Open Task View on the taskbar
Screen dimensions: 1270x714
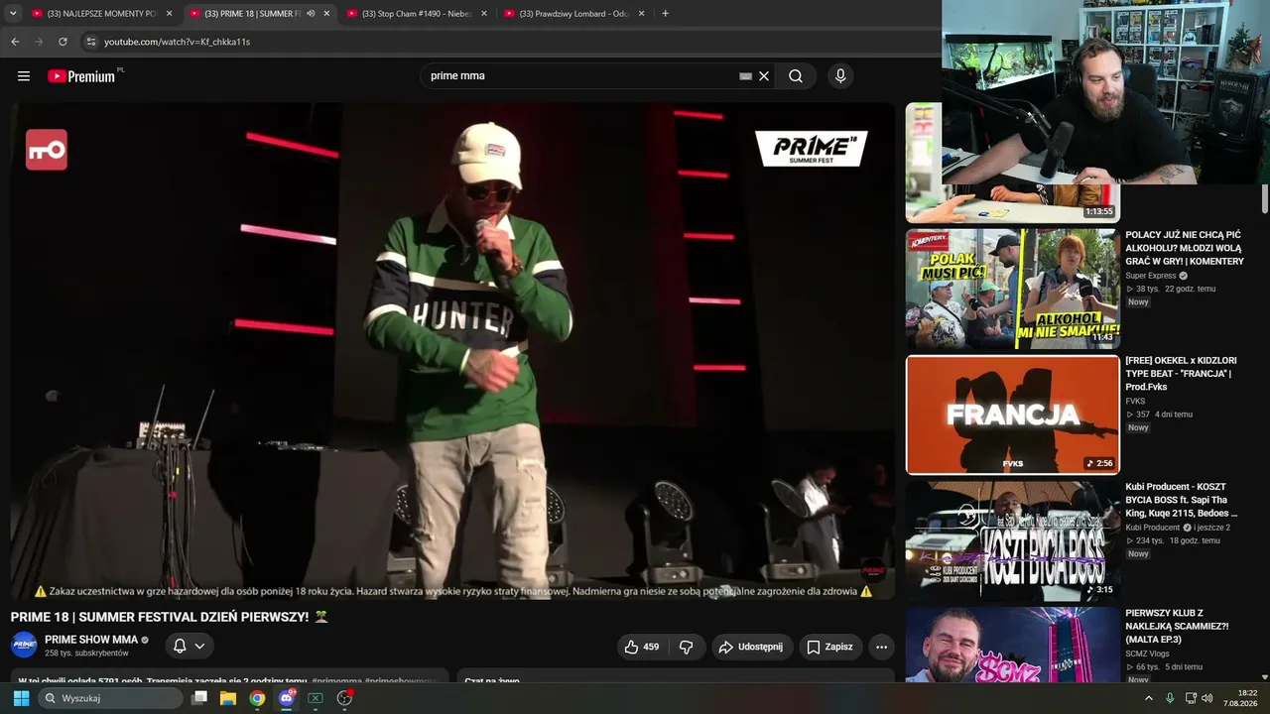click(x=199, y=698)
